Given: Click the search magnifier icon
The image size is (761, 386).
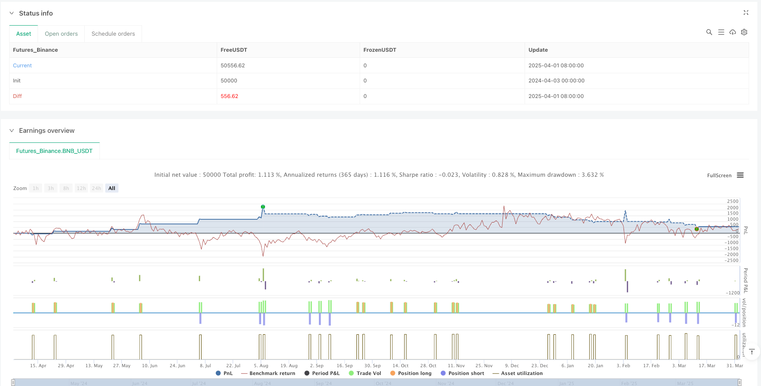Looking at the screenshot, I should [x=709, y=32].
